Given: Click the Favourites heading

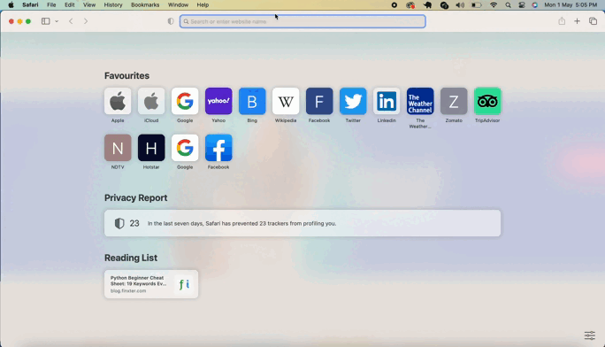Looking at the screenshot, I should point(126,75).
